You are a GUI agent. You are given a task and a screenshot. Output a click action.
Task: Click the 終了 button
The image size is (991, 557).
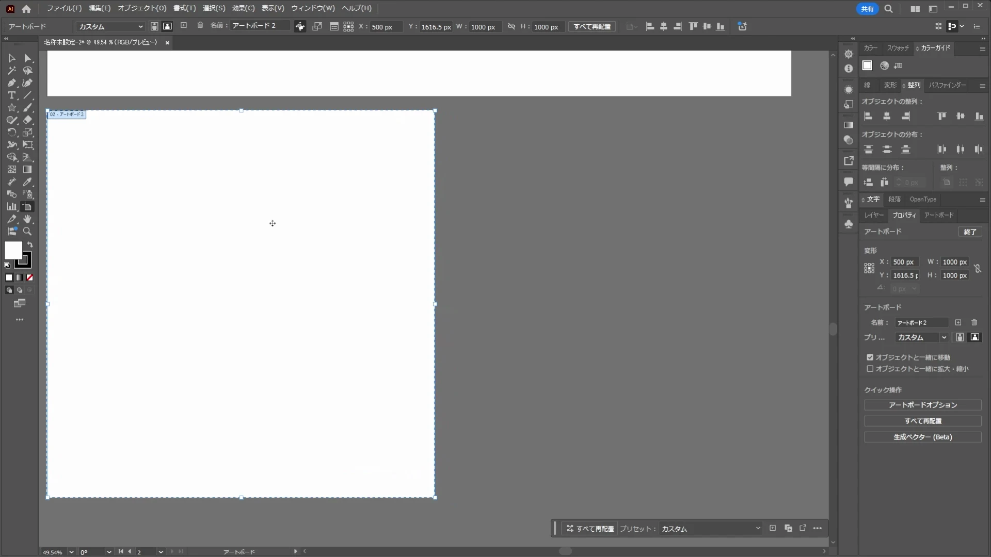tap(970, 232)
